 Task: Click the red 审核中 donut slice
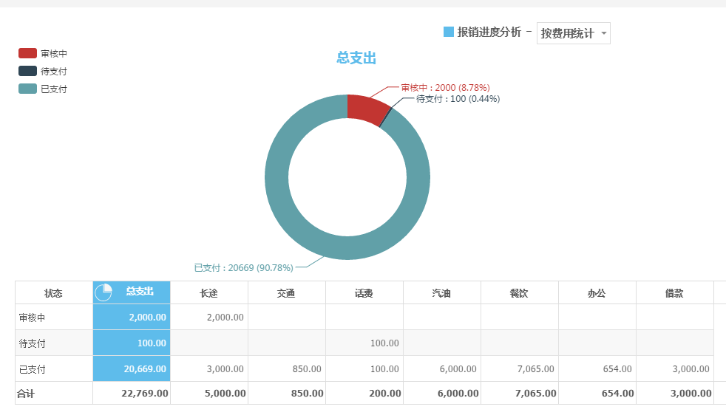(x=366, y=109)
